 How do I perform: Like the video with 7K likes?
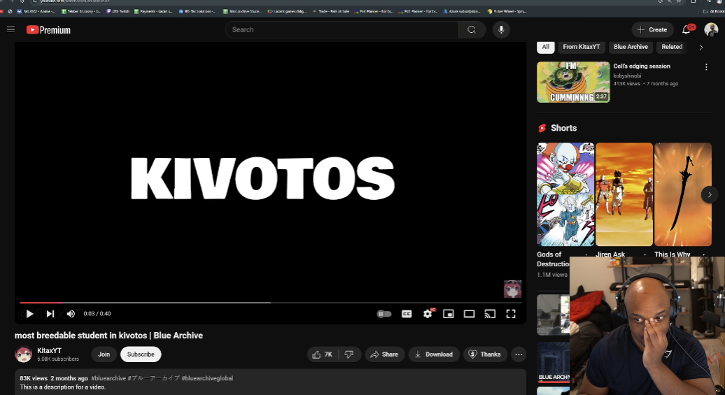pyautogui.click(x=323, y=354)
